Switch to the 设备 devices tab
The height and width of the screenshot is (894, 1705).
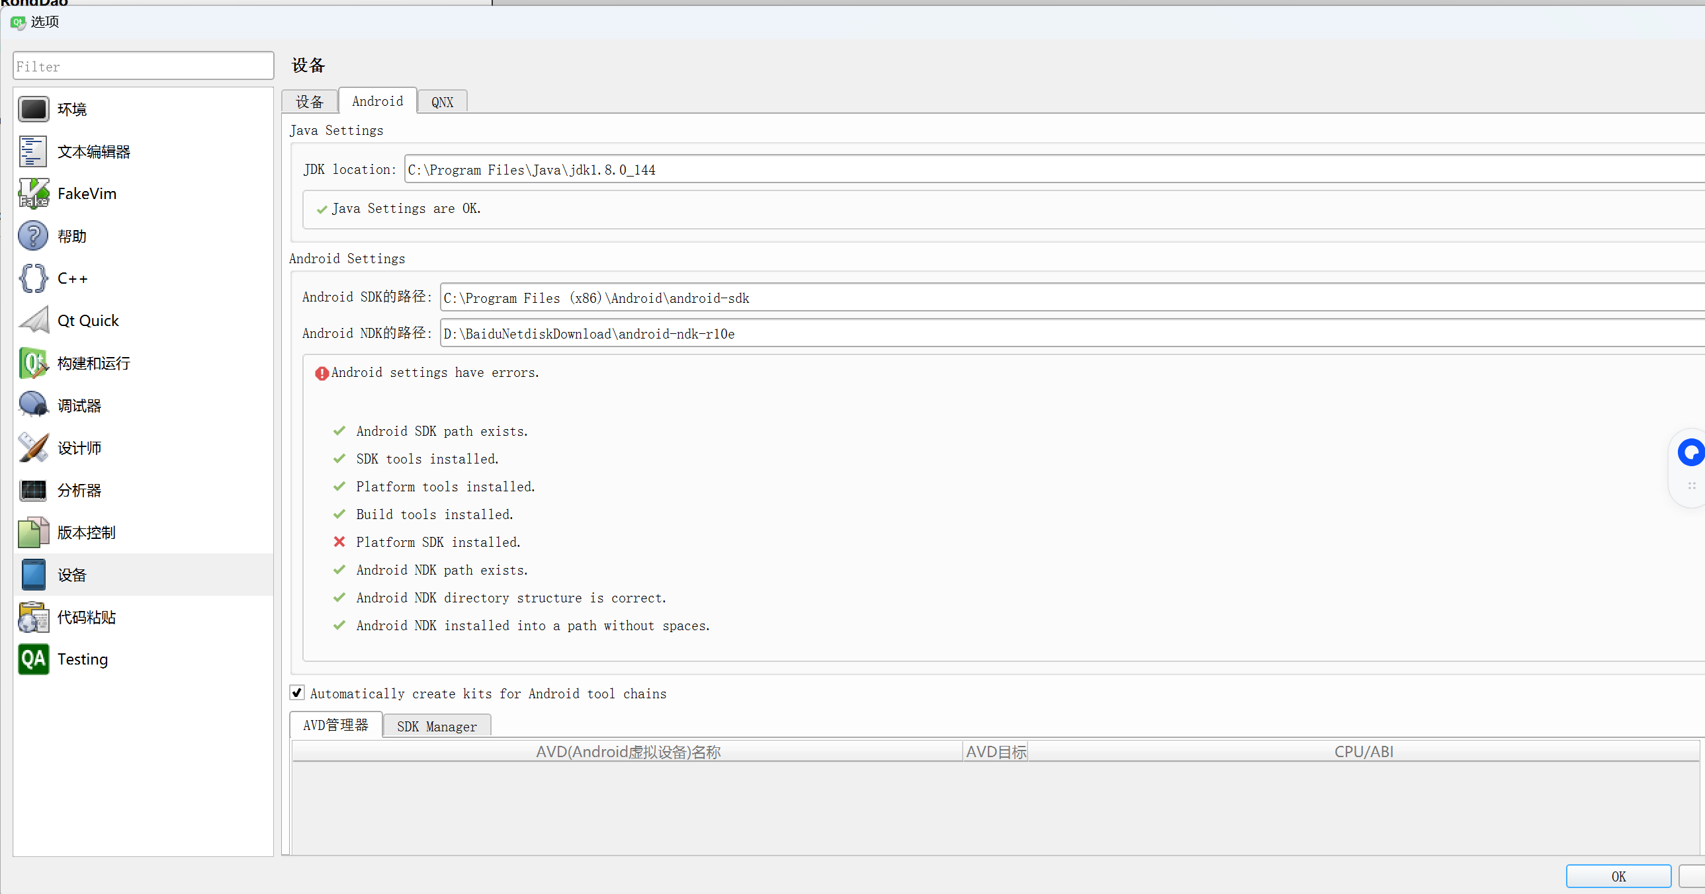tap(309, 102)
